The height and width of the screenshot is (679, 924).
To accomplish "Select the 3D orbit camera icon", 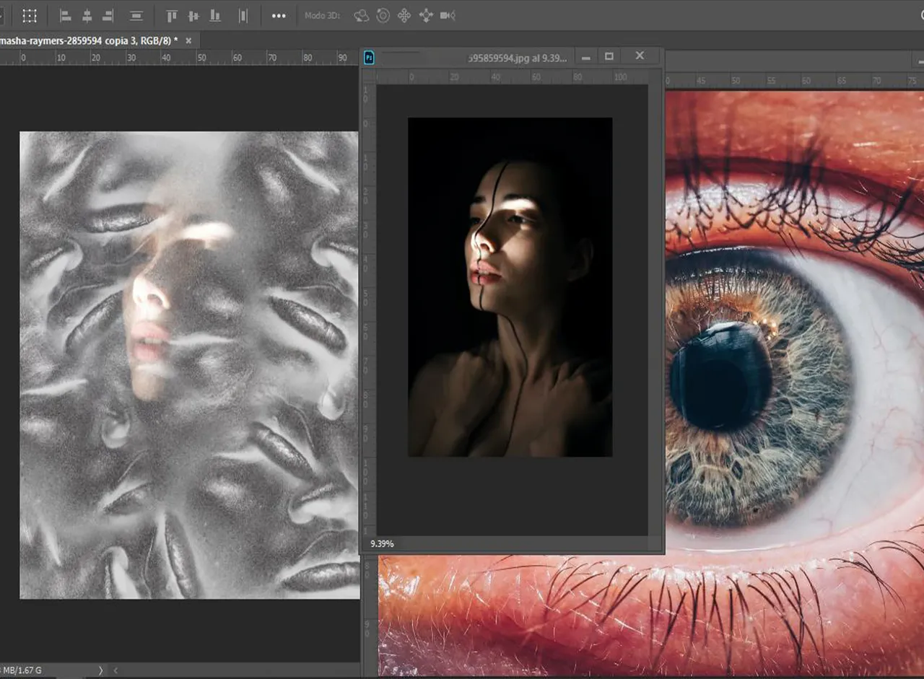I will 361,15.
